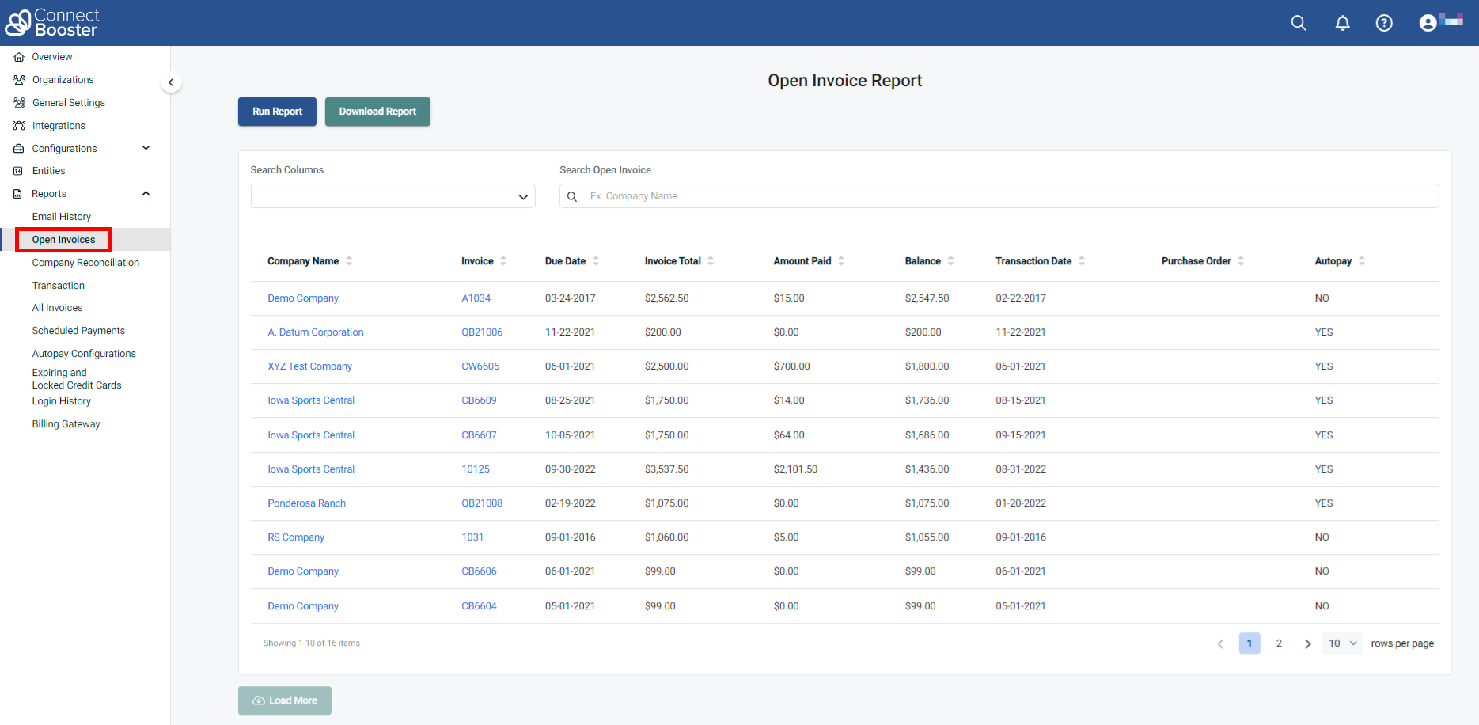Image resolution: width=1479 pixels, height=725 pixels.
Task: Open the Search Columns dropdown
Action: [393, 196]
